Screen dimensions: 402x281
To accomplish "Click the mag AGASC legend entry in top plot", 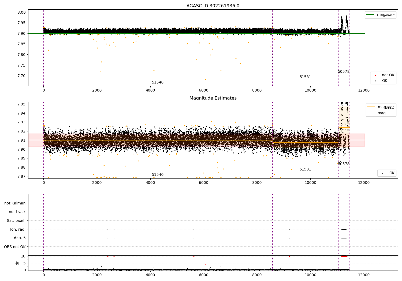I will click(x=381, y=15).
